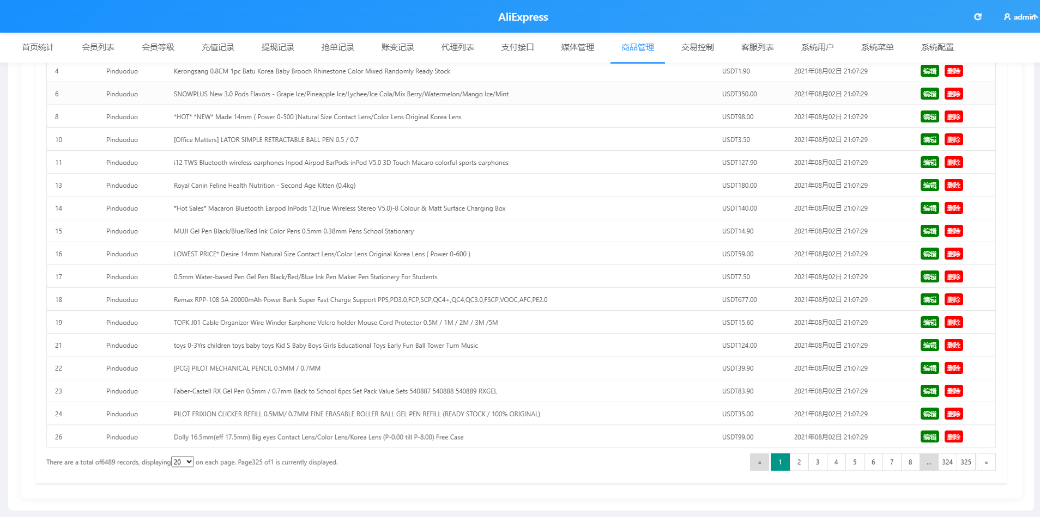Click the refresh icon in header

[978, 17]
